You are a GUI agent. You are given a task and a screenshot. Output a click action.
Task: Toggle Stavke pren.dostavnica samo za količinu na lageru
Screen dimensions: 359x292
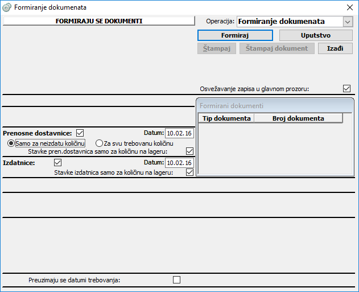click(x=190, y=151)
